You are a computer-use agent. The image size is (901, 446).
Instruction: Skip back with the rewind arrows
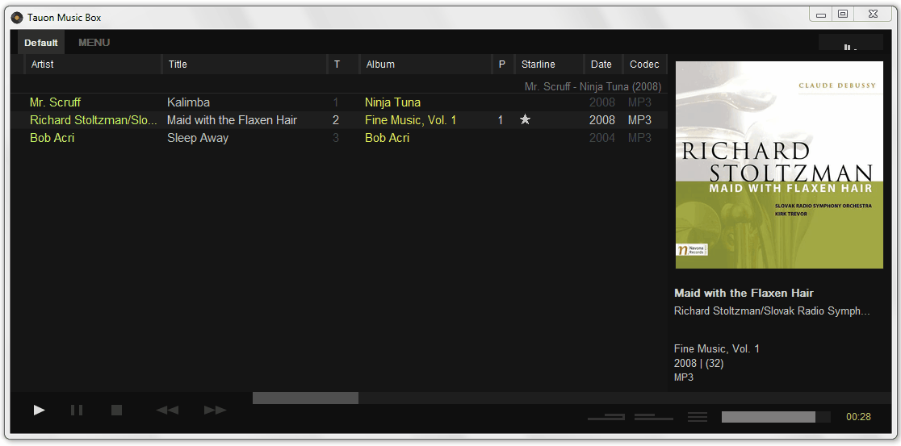[x=167, y=410]
